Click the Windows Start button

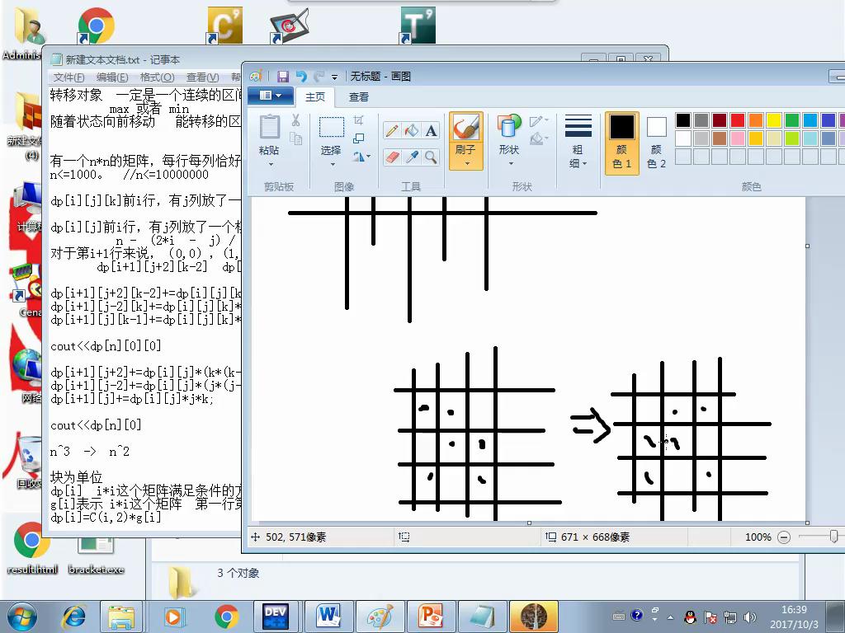tap(21, 617)
